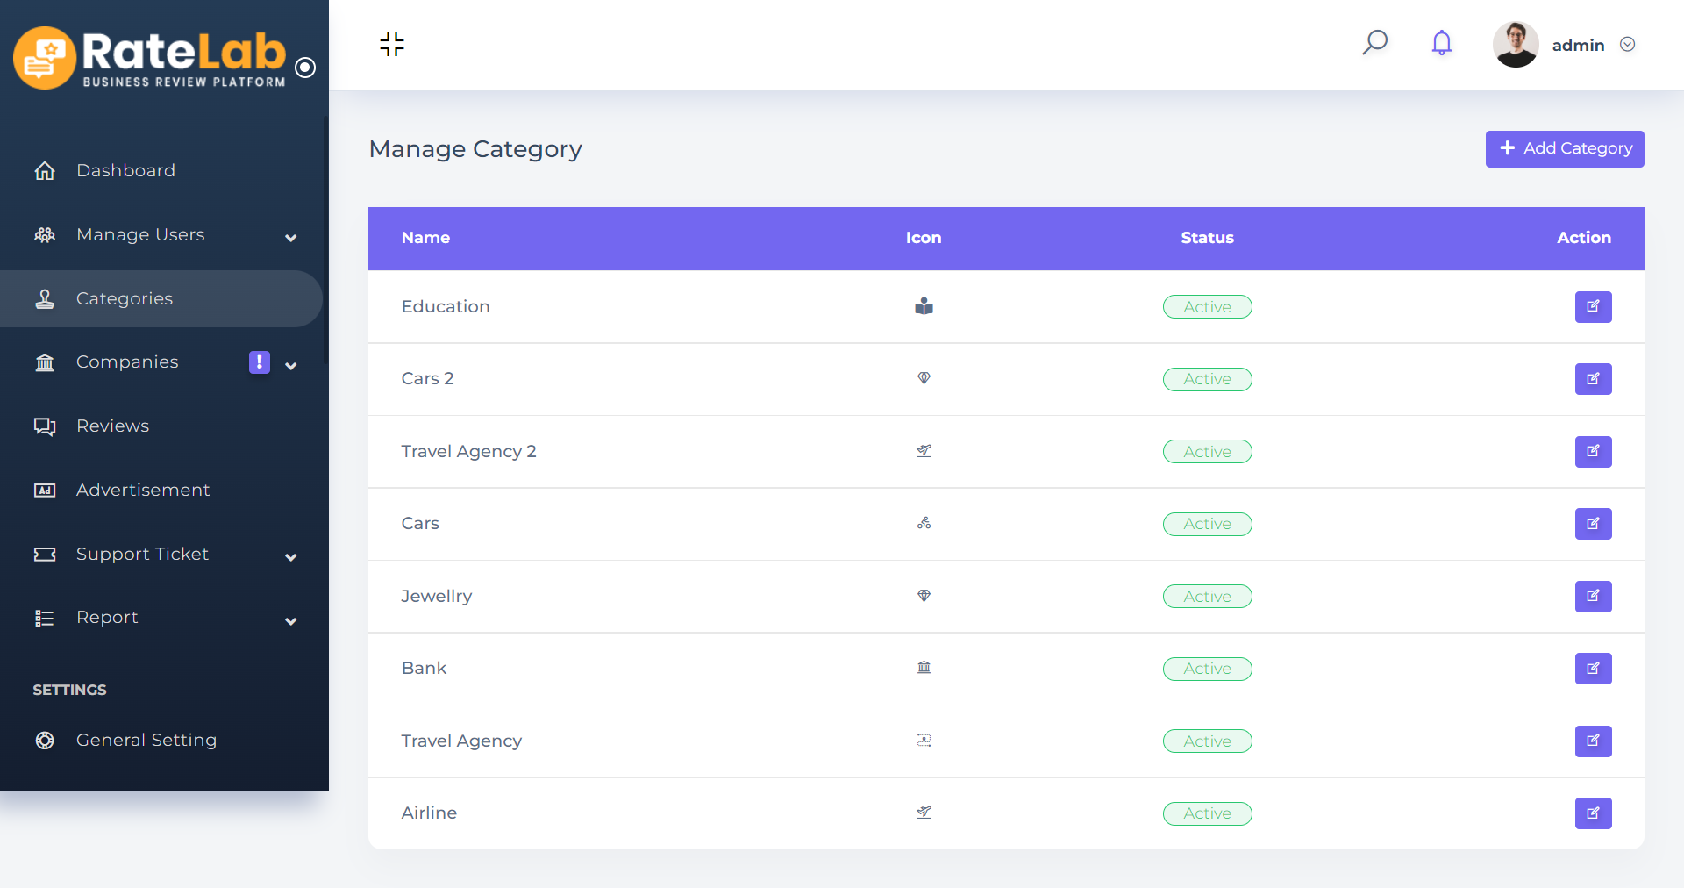The image size is (1684, 888).
Task: Edit the Jewellry category row
Action: click(x=1593, y=597)
